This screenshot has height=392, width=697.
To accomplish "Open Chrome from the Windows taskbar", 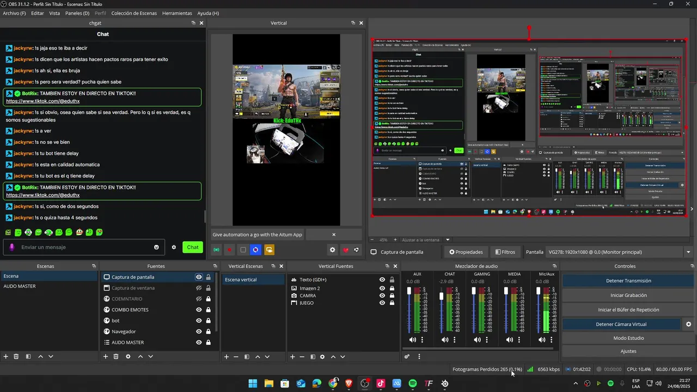I will pyautogui.click(x=333, y=383).
